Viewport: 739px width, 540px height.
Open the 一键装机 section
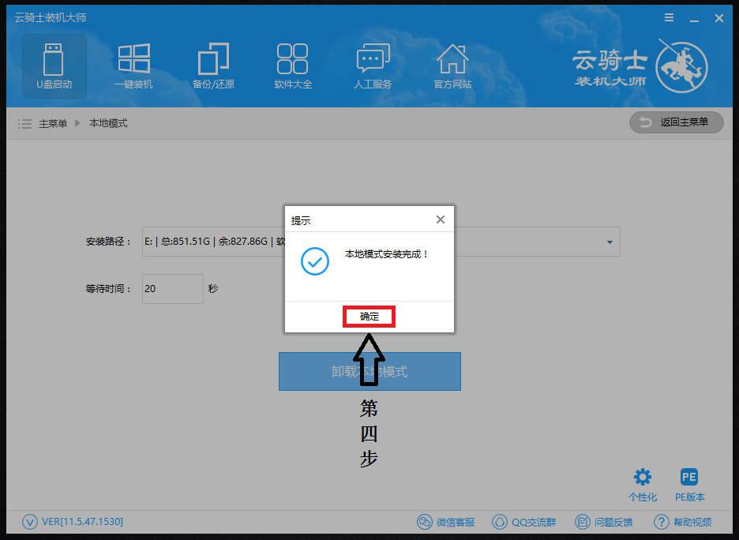click(134, 66)
